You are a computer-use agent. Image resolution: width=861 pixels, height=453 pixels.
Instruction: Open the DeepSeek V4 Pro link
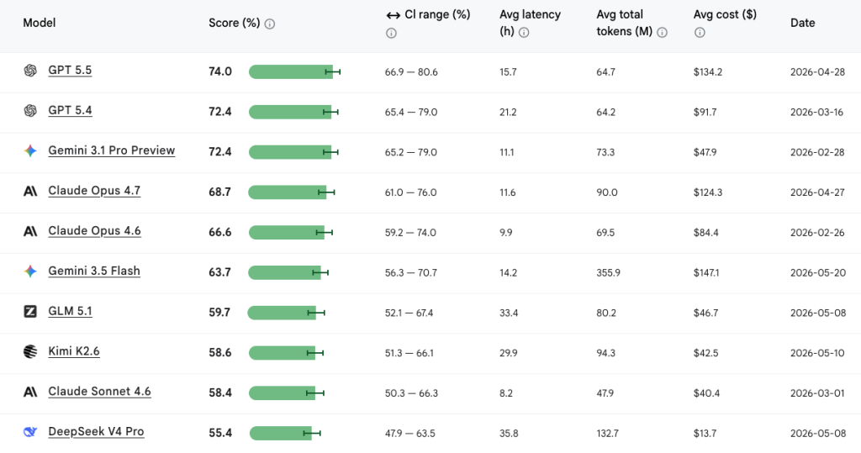(x=96, y=432)
